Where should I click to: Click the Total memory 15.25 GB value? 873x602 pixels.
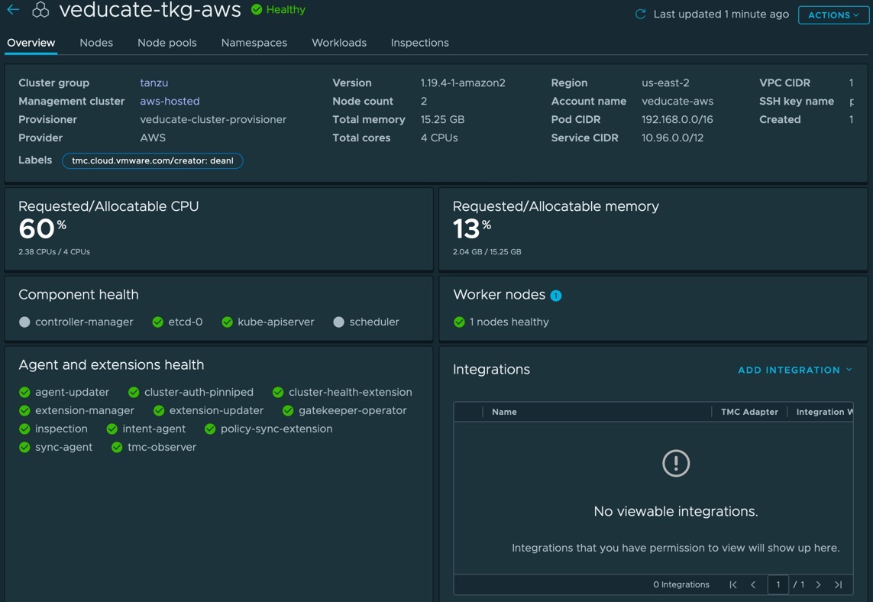(443, 120)
